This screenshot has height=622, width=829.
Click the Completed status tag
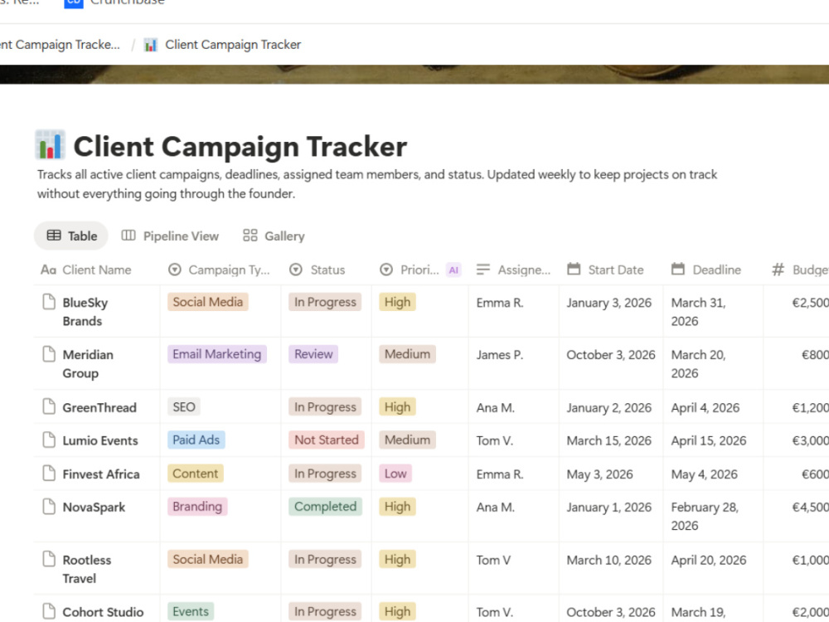click(x=325, y=506)
